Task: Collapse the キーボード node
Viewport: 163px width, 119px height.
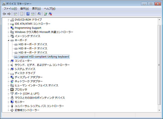Action: click(x=9, y=40)
